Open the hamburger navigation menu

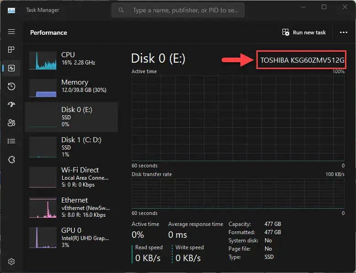[x=11, y=32]
